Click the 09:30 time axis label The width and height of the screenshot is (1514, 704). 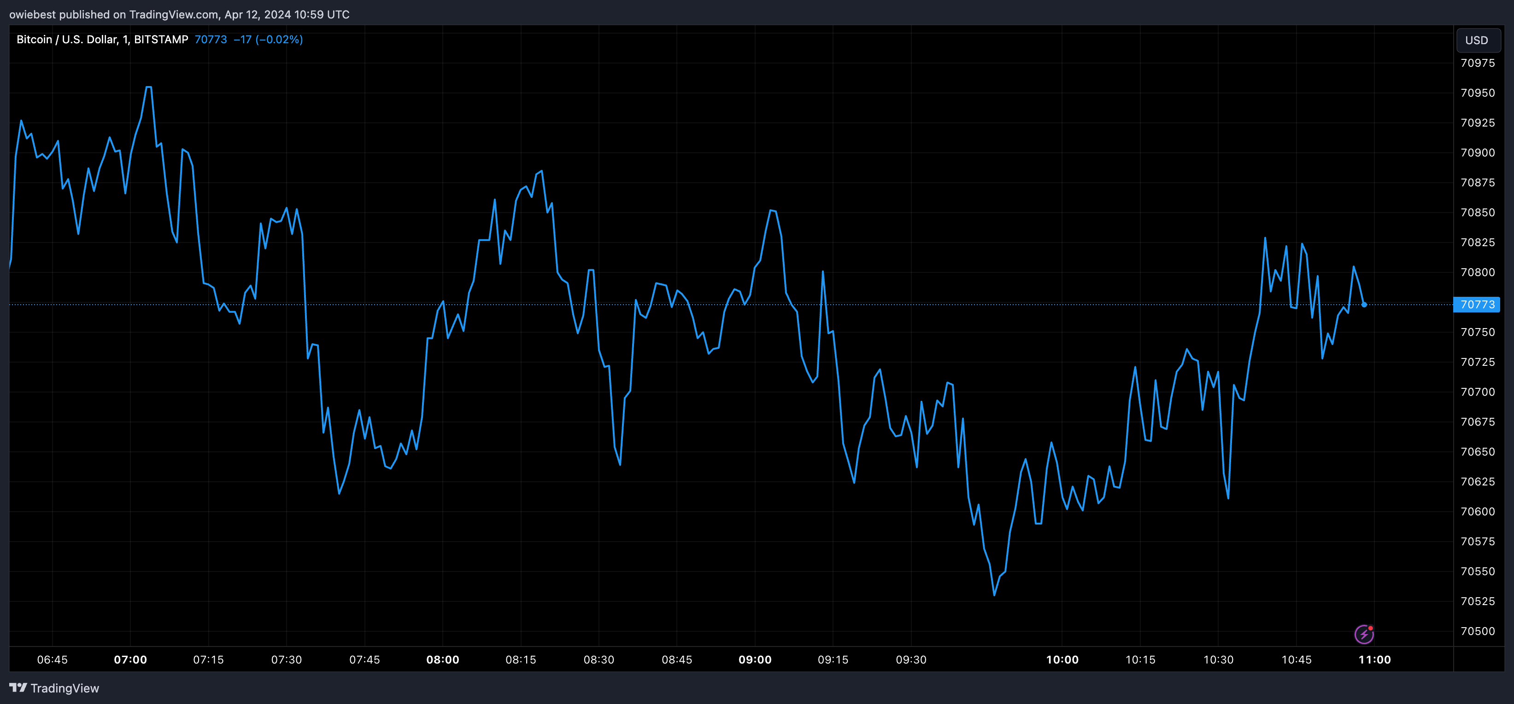pos(911,659)
